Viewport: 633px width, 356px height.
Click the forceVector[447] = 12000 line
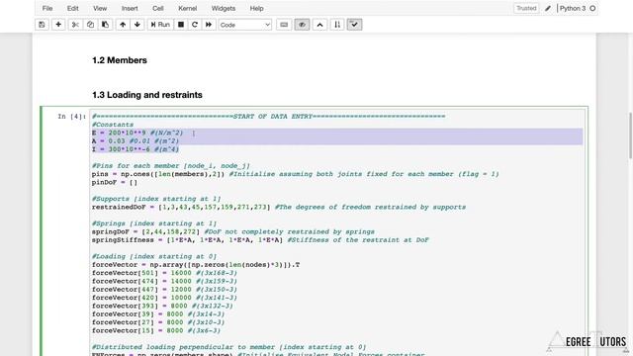tap(164, 290)
